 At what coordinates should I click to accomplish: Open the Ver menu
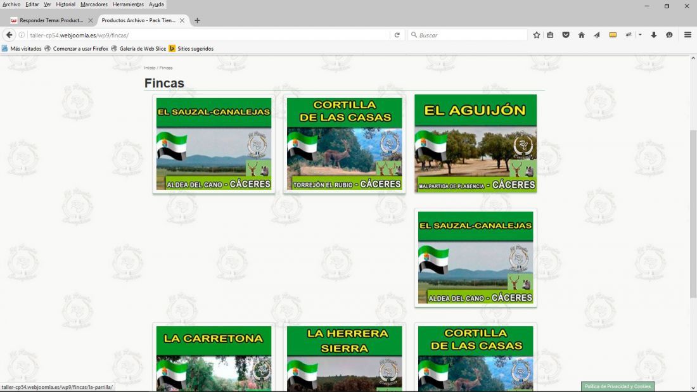tap(47, 4)
